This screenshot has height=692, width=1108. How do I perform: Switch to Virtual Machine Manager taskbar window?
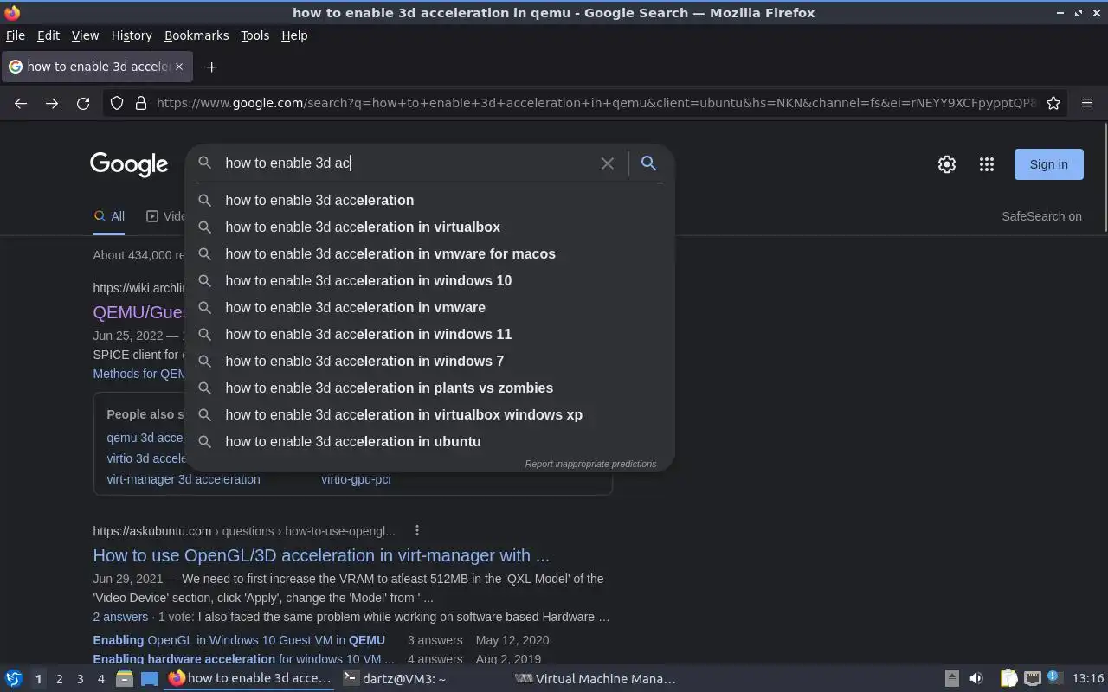(x=596, y=679)
